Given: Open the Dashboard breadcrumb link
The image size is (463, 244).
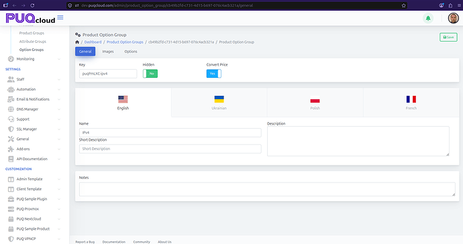Looking at the screenshot, I should 93,42.
